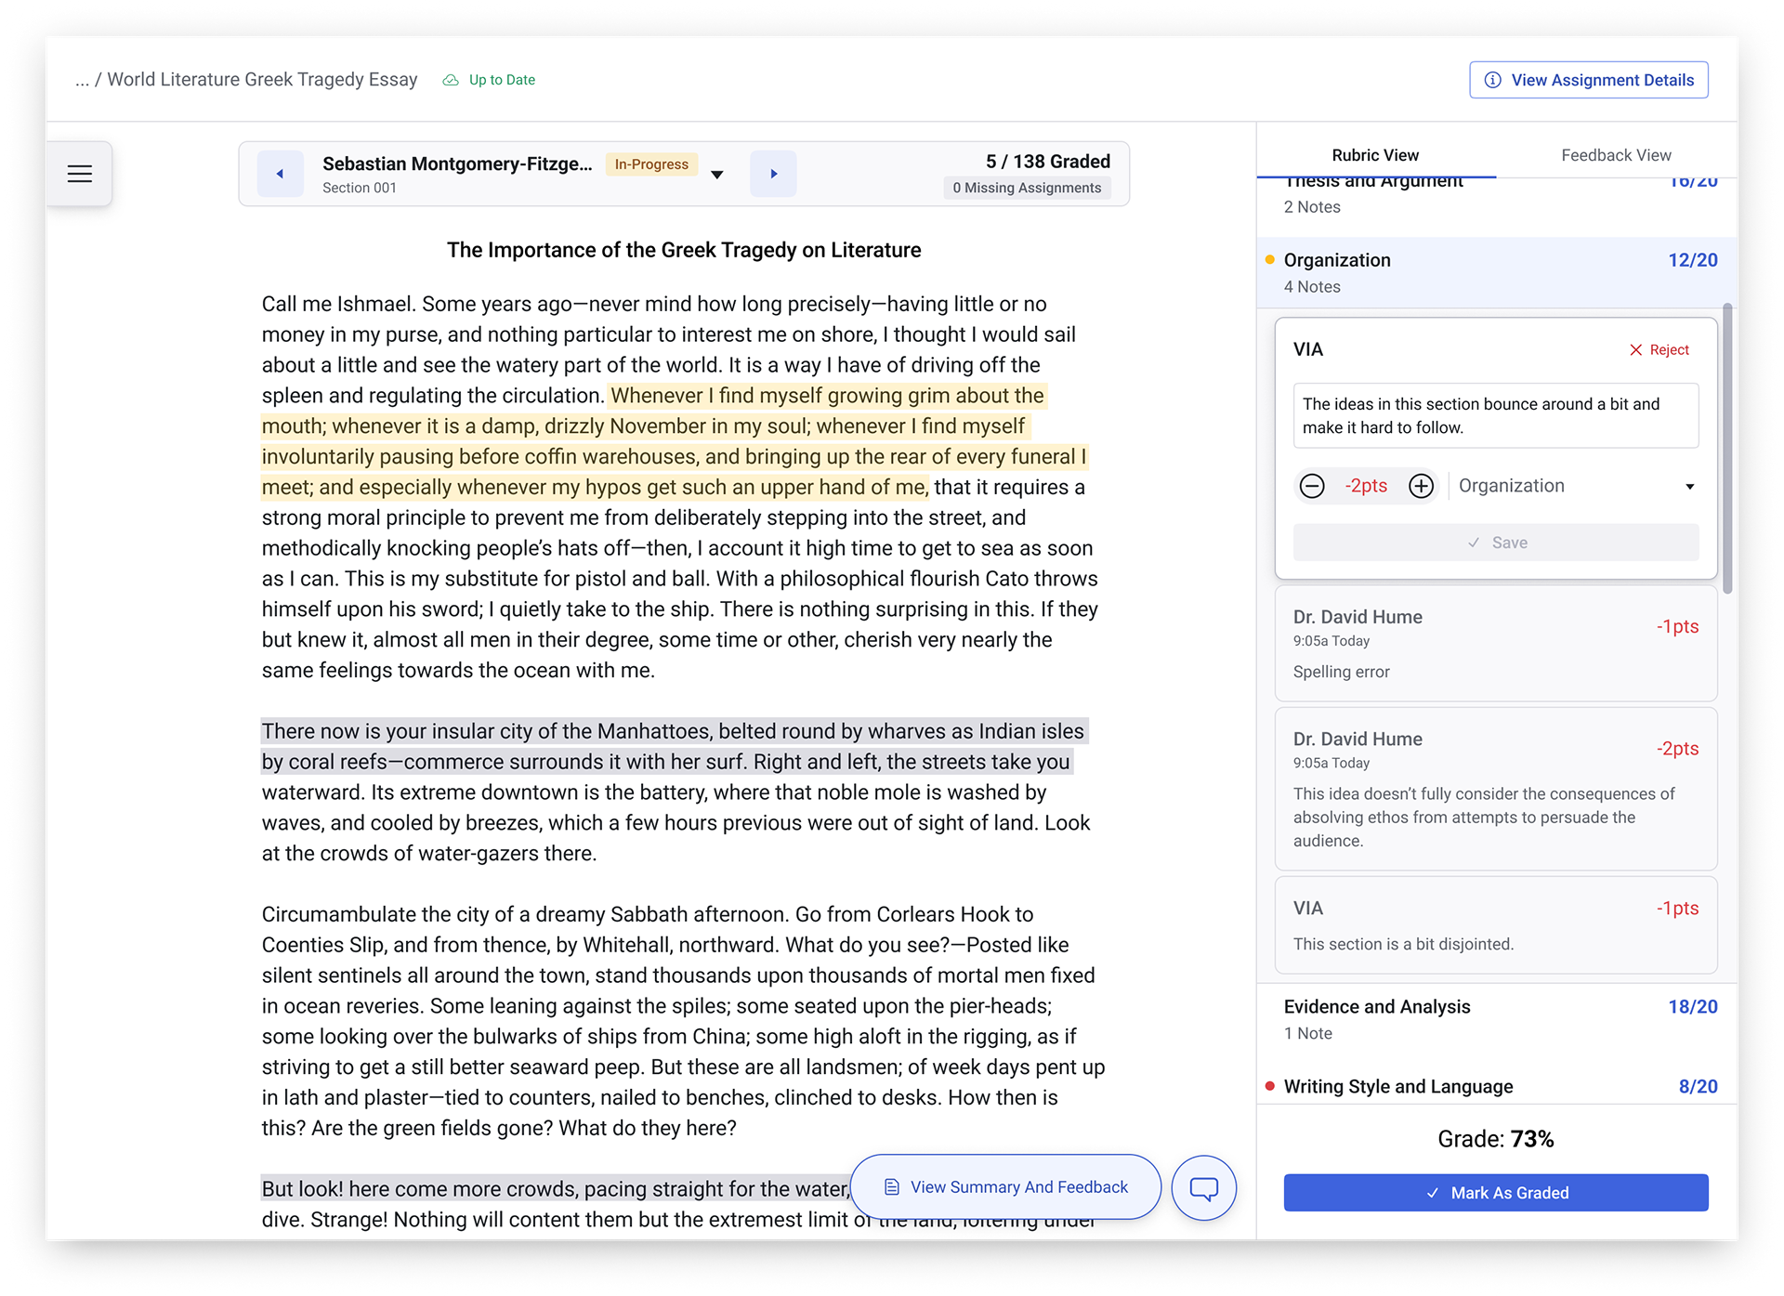Click the -2pts value in VIA card
Screen dimensions: 1784x1296
pyautogui.click(x=1366, y=486)
